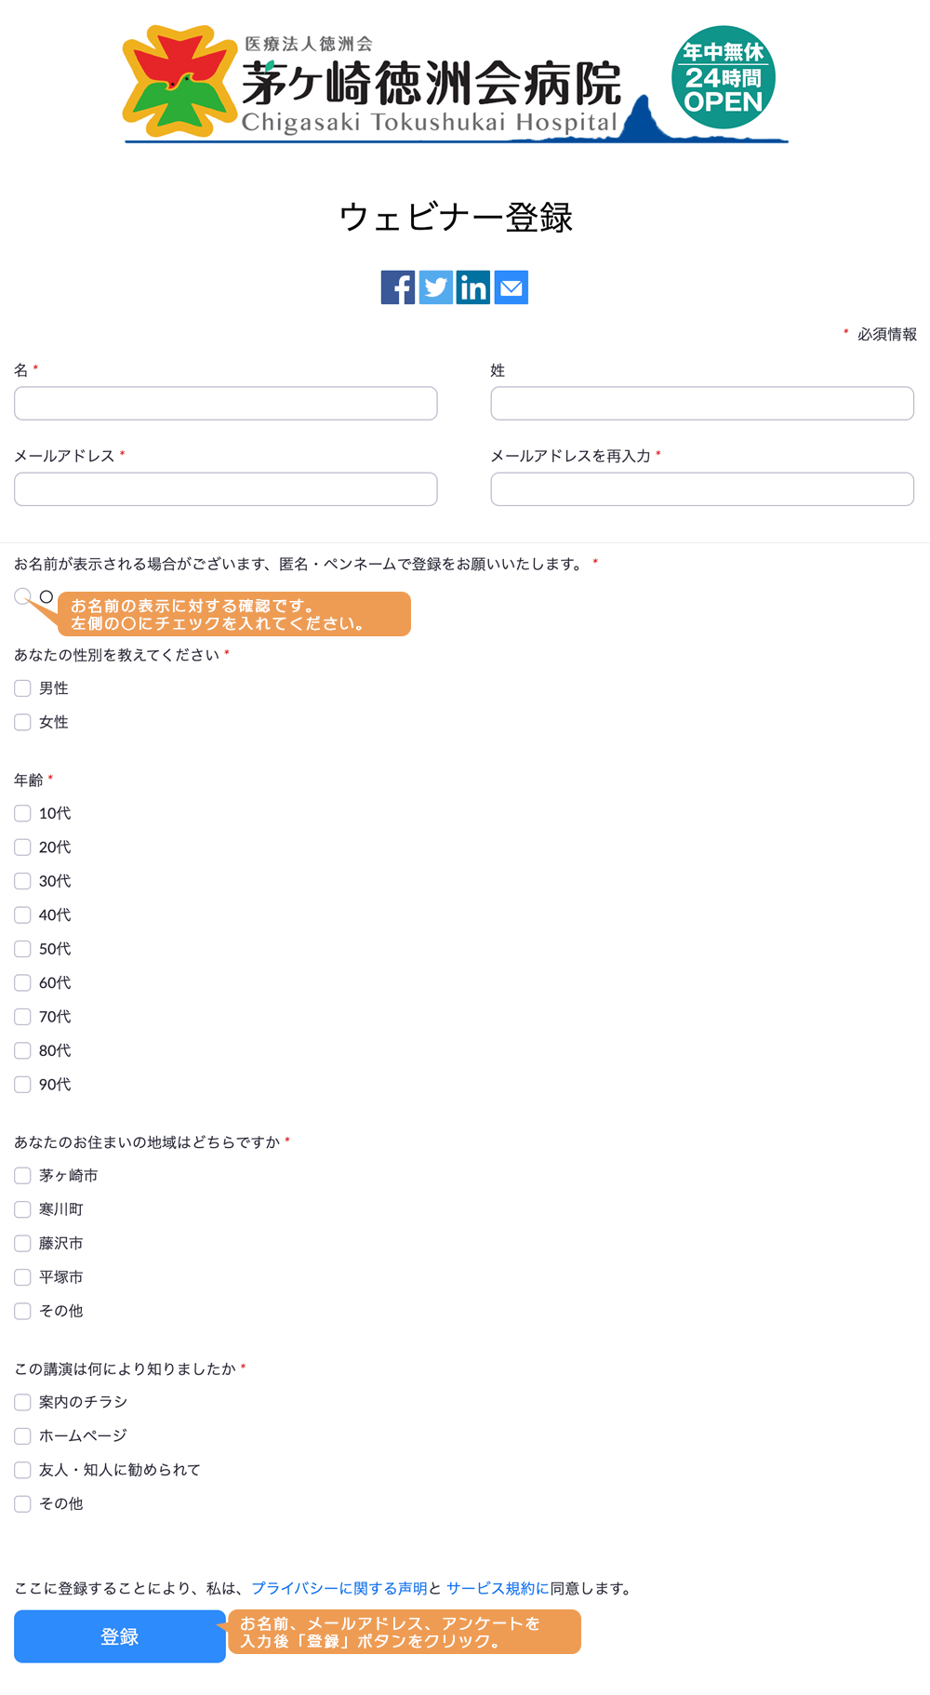930x1695 pixels.
Task: Select the name display confirmation radio button
Action: tap(22, 596)
